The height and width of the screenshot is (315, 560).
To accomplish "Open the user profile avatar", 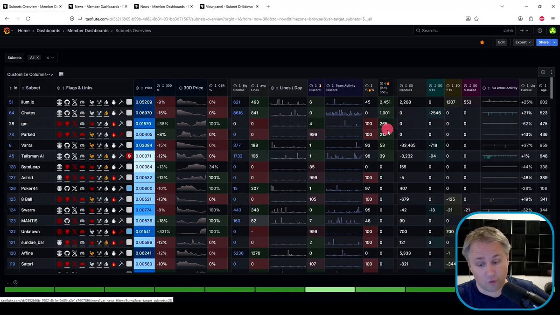I will pyautogui.click(x=553, y=30).
